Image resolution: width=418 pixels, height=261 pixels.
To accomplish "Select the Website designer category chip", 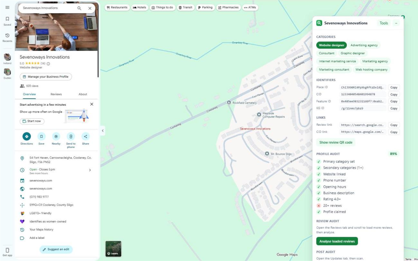I will pyautogui.click(x=331, y=45).
